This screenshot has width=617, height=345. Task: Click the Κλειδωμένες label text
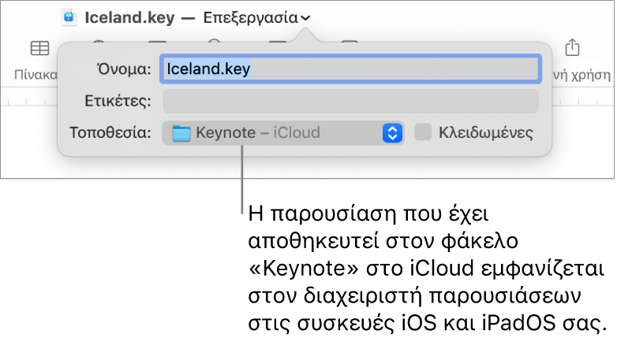(x=486, y=133)
